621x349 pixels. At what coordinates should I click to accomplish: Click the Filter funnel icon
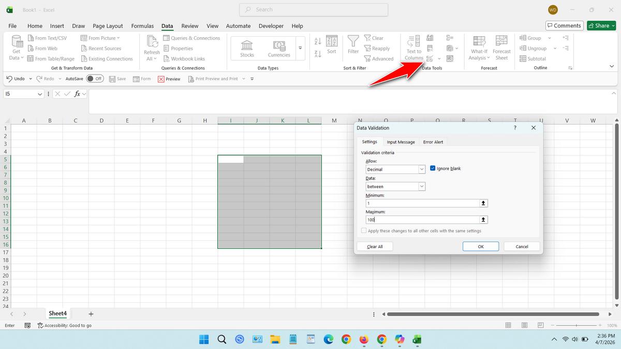click(353, 41)
